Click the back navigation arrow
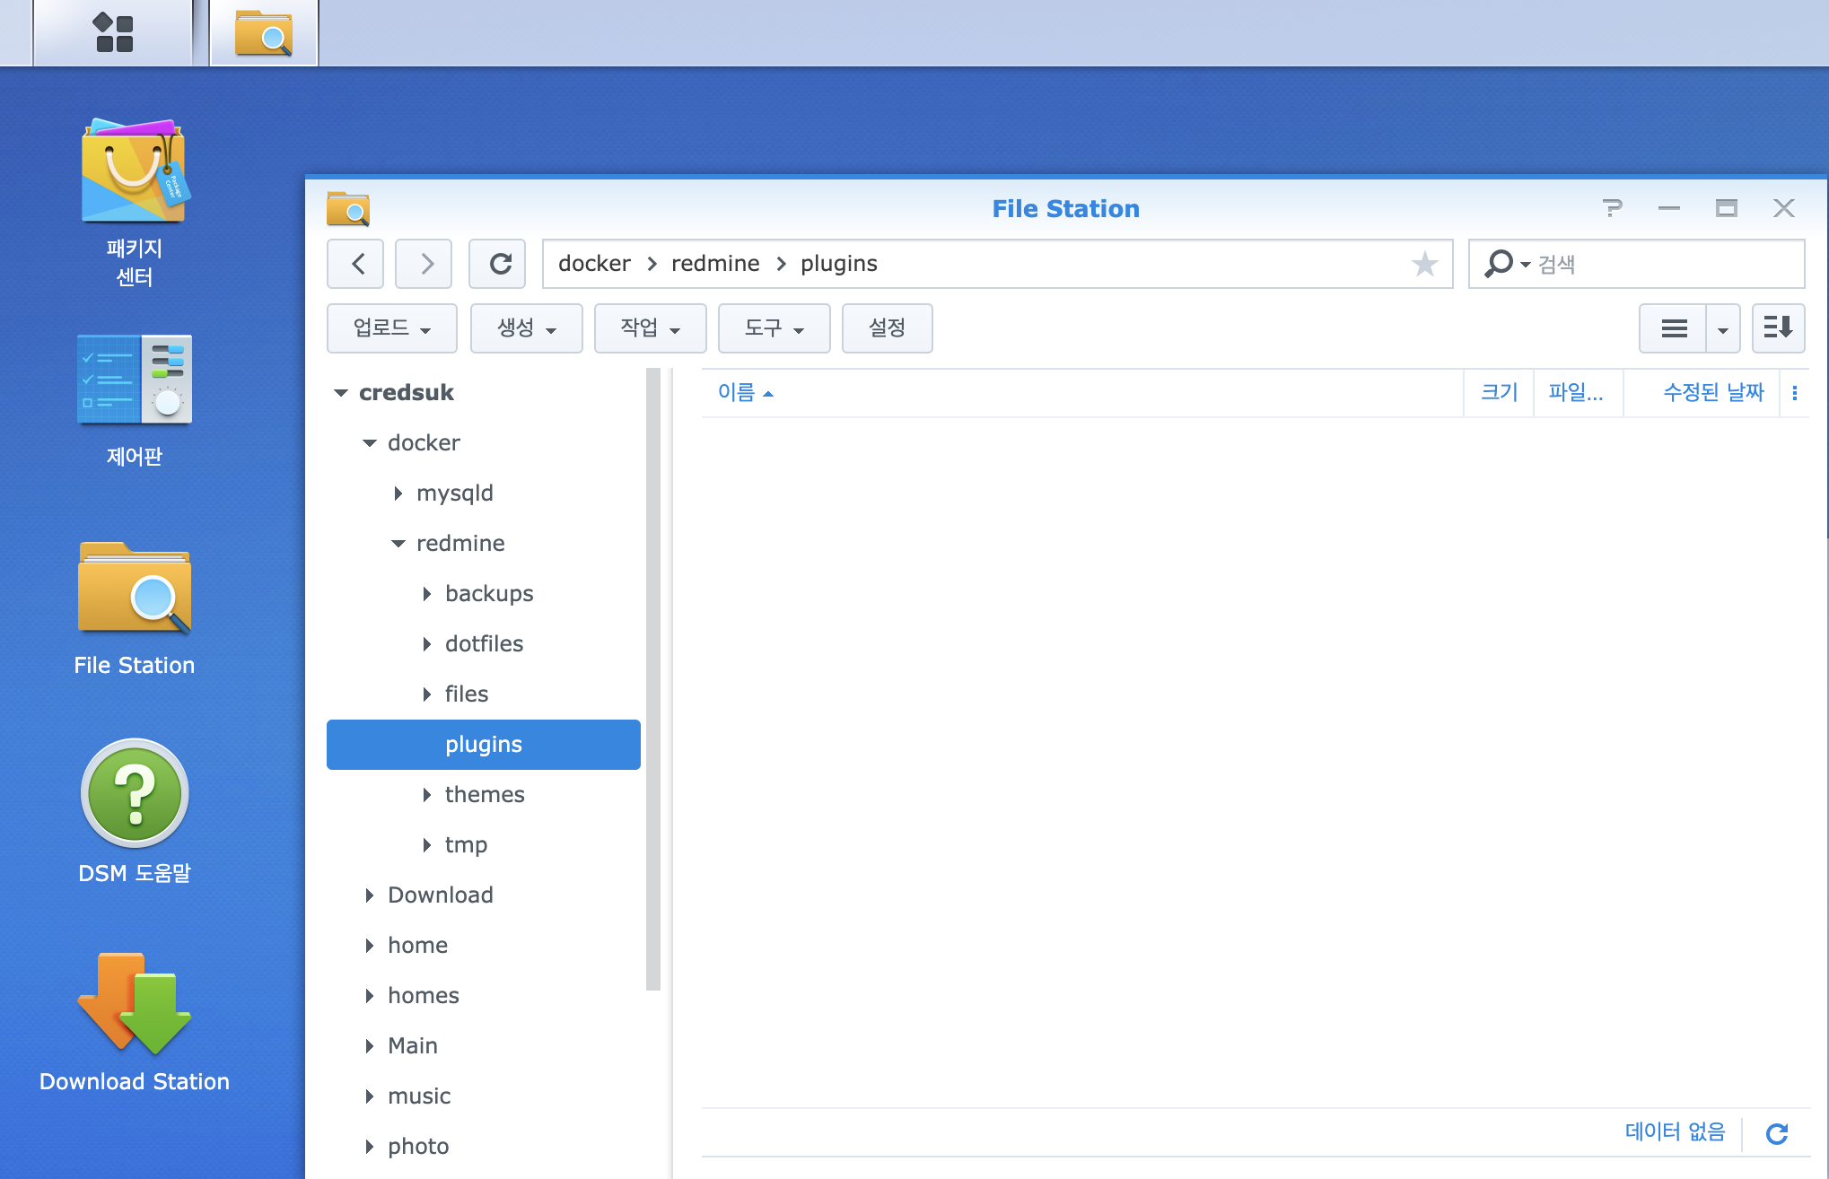Image resolution: width=1829 pixels, height=1179 pixels. point(356,264)
